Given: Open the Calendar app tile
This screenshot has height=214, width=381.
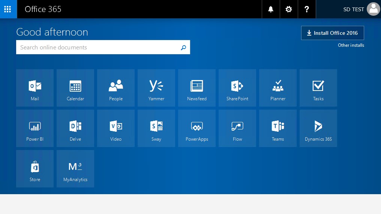Looking at the screenshot, I should tap(75, 88).
